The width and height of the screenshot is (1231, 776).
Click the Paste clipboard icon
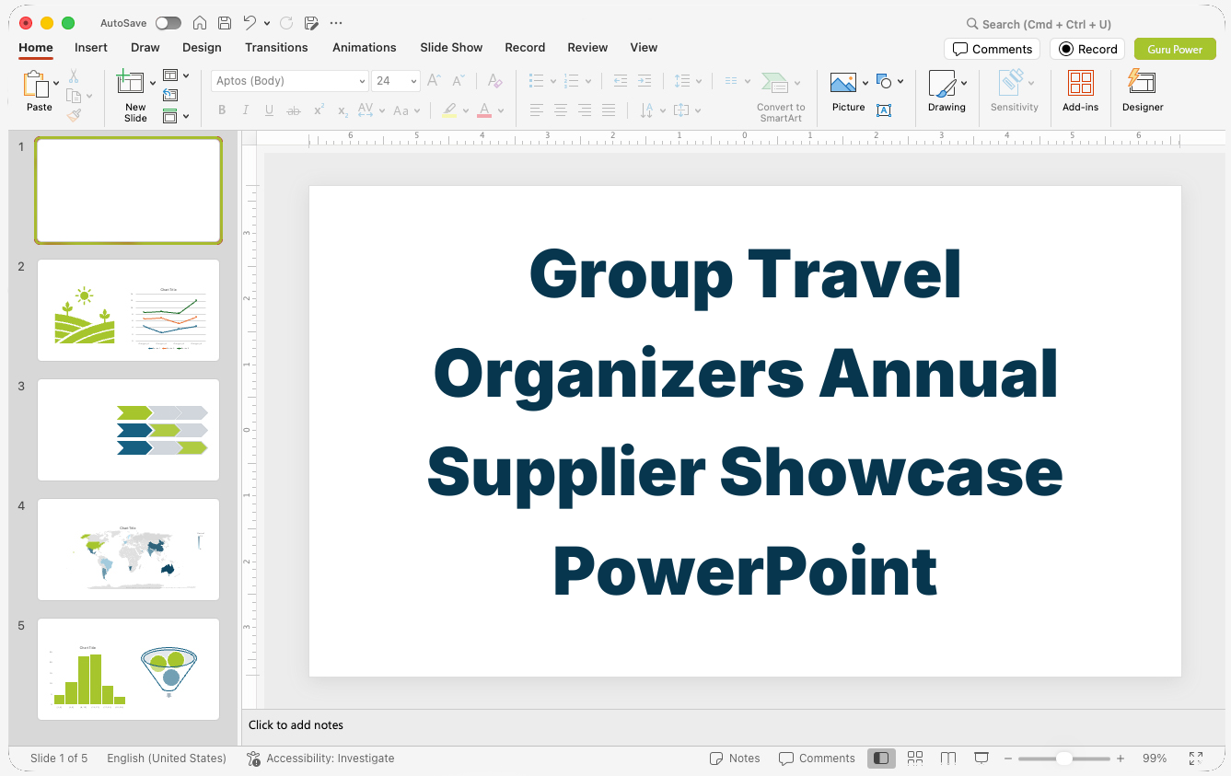click(x=37, y=85)
